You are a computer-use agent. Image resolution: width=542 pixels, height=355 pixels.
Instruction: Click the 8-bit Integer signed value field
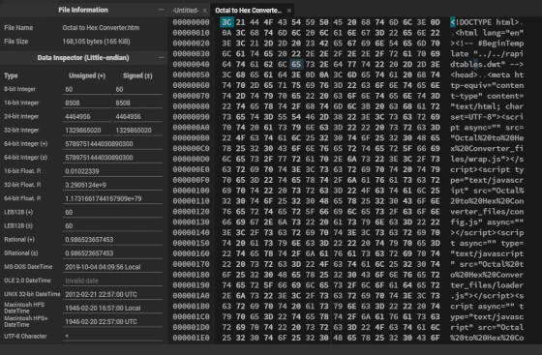(137, 89)
